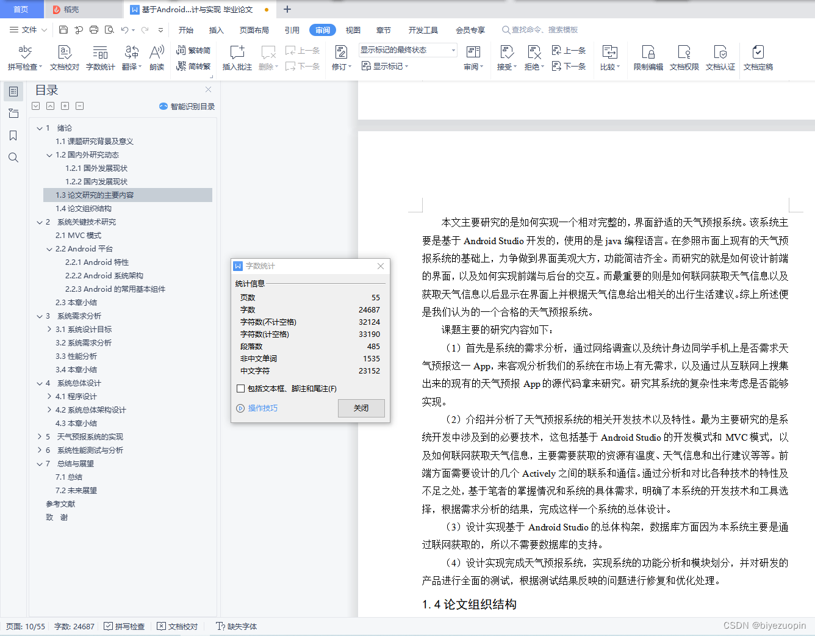Insert a comment (插入批注)
The width and height of the screenshot is (815, 636).
pyautogui.click(x=237, y=58)
